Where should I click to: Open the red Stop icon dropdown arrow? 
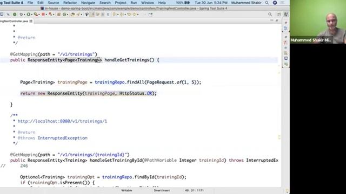coord(46,15)
